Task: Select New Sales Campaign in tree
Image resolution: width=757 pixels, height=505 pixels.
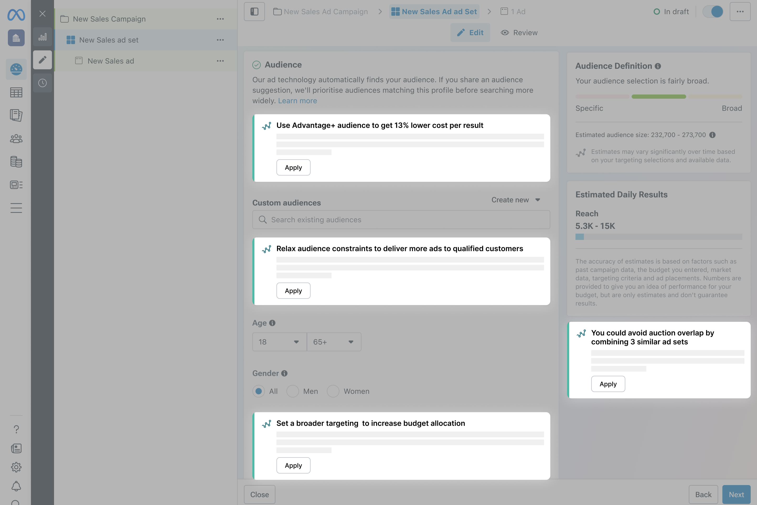Action: (146, 19)
